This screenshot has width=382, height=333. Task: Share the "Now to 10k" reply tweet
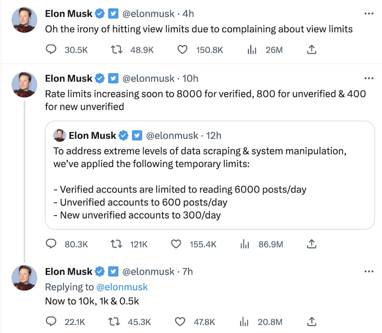tap(312, 322)
